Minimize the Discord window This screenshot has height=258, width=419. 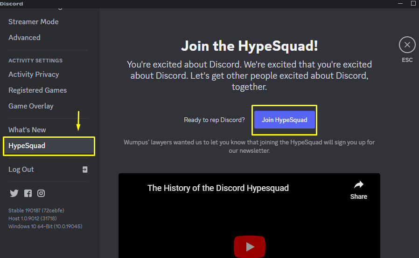point(400,3)
